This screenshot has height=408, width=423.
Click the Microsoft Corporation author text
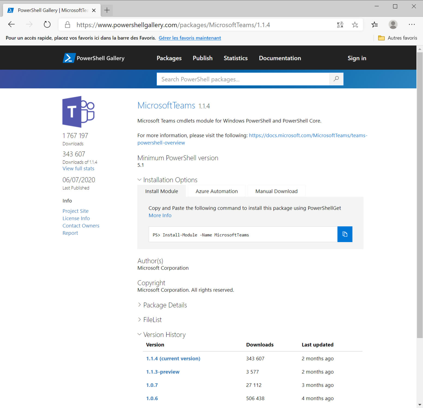(163, 268)
